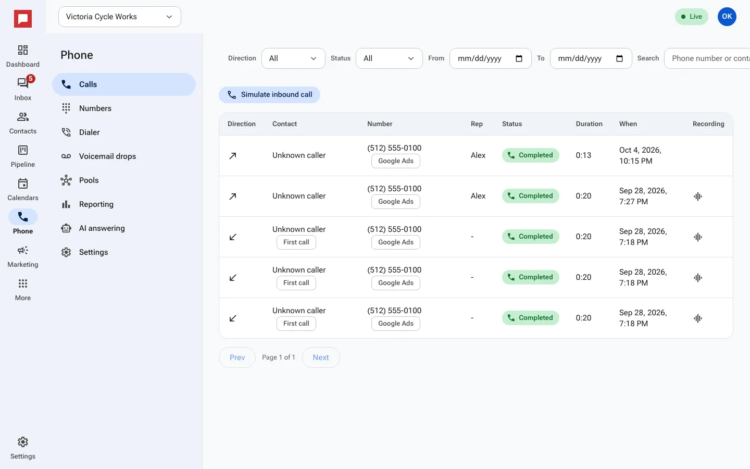Viewport: 750px width, 469px height.
Task: Open Phone Settings in the submenu
Action: click(124, 252)
